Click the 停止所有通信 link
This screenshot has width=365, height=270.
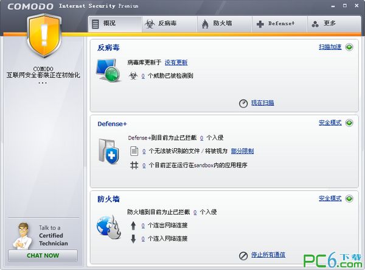pyautogui.click(x=268, y=255)
